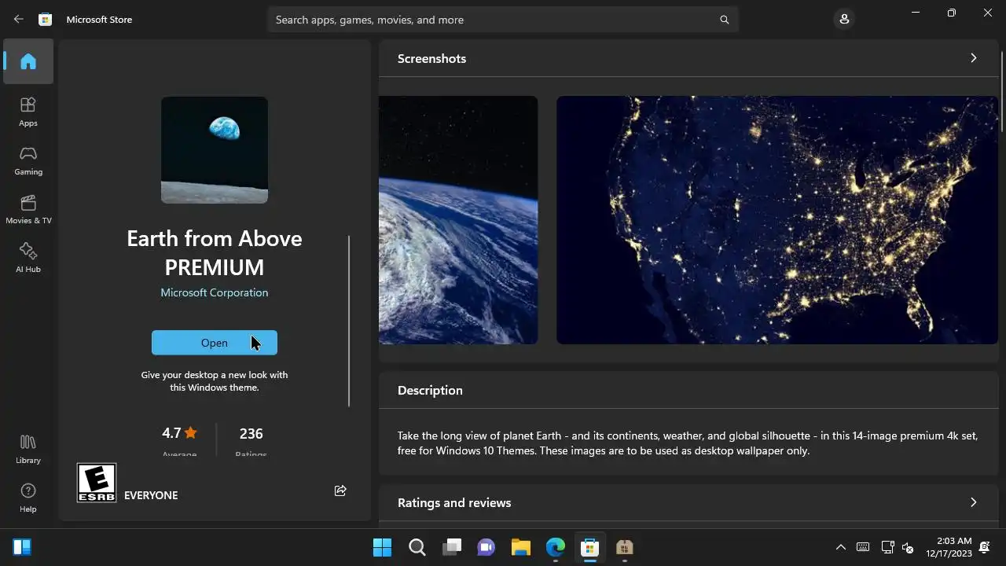Click the Ratings and reviews heading

454,503
